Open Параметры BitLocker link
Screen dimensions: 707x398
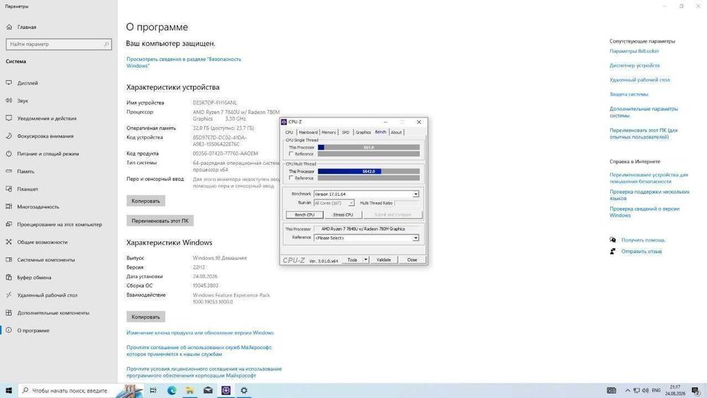tap(634, 51)
